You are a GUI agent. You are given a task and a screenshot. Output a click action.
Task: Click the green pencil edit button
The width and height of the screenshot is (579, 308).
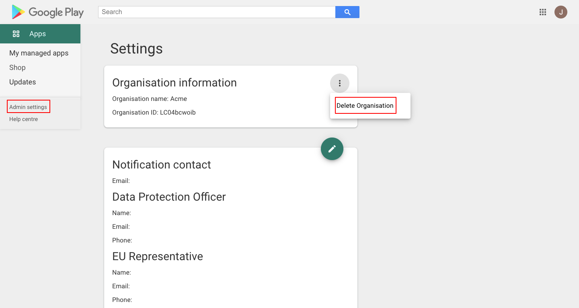332,149
